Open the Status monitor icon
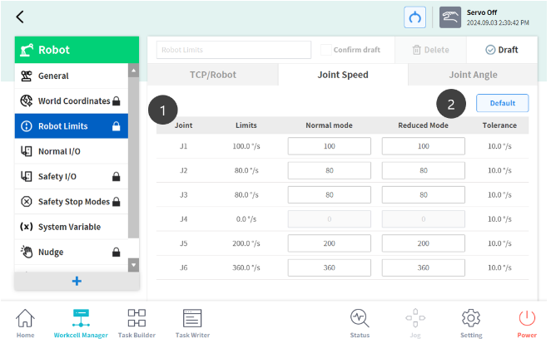551x358 pixels. pos(360,323)
